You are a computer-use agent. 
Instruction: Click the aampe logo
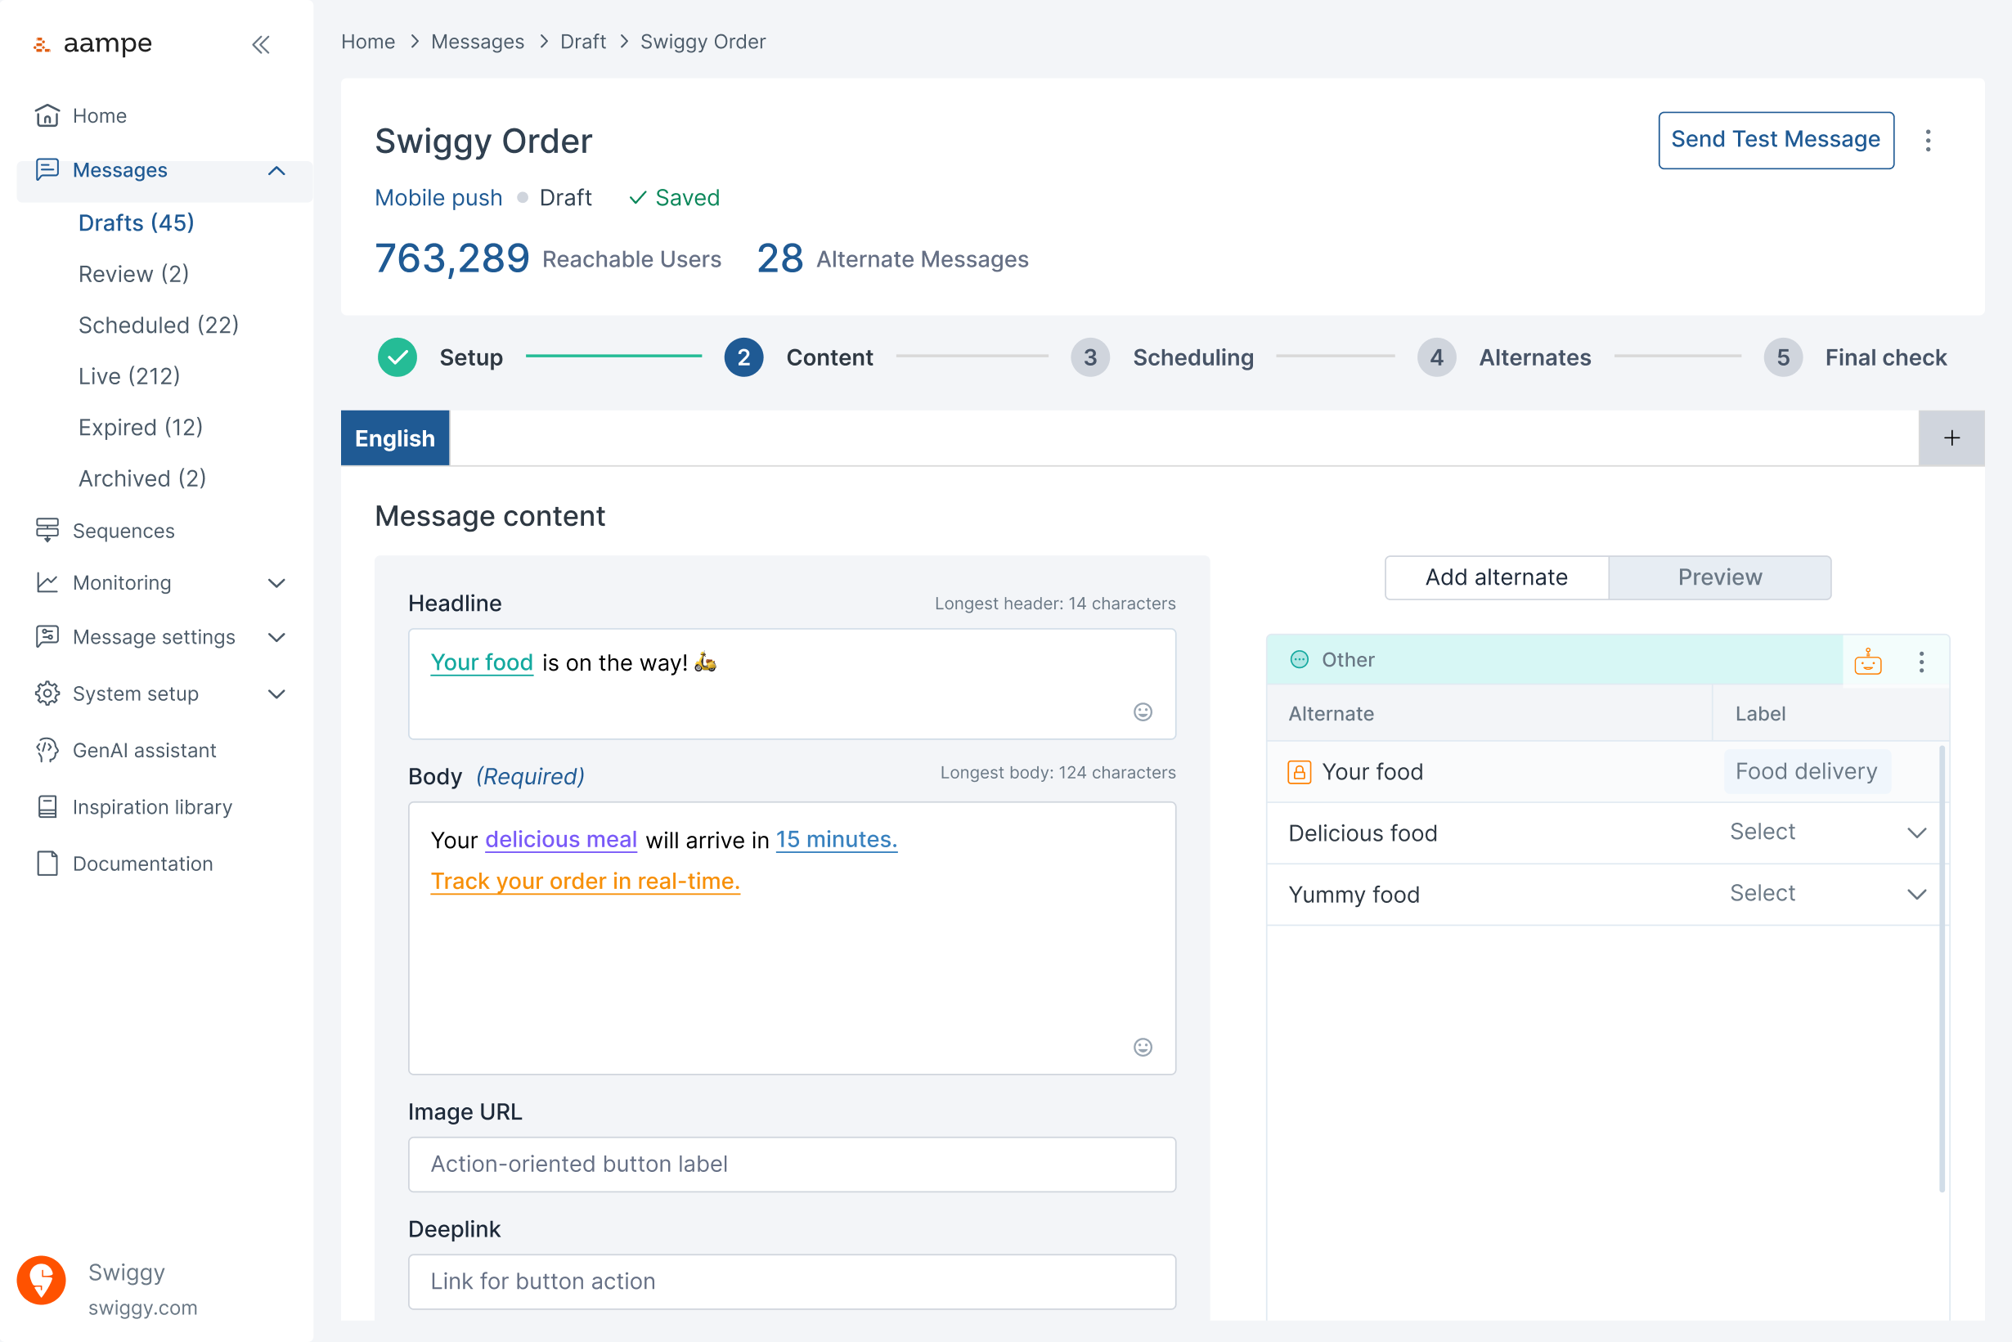(x=92, y=43)
